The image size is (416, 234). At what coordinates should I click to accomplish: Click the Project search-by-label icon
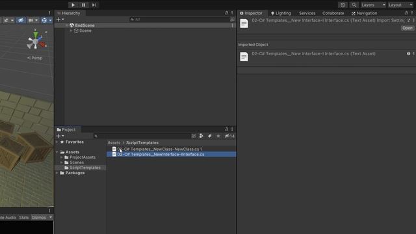pos(209,136)
